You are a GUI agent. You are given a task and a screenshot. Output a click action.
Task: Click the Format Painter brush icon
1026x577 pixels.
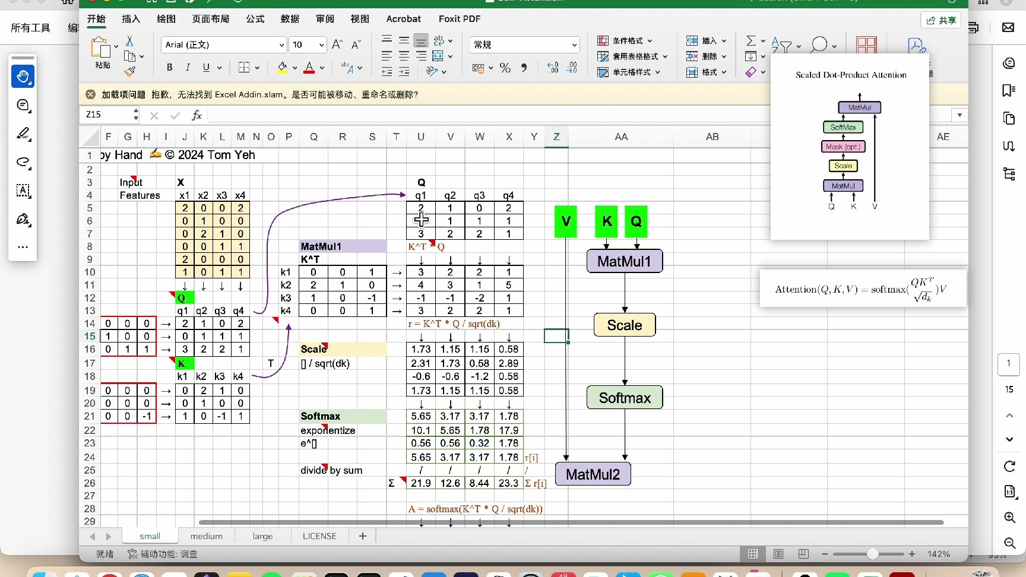[x=129, y=71]
